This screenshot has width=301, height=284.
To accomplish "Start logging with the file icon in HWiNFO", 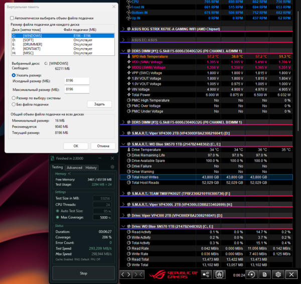I will [265, 274].
